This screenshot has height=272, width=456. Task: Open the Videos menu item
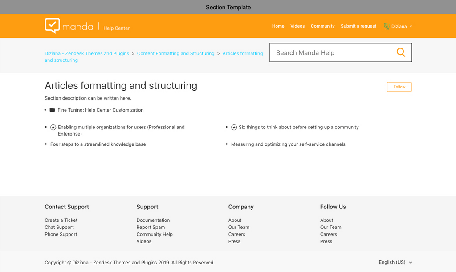297,26
